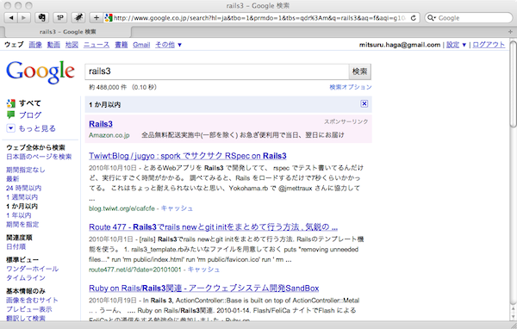Go back with the Safari back arrow
This screenshot has height=329, width=517.
pos(11,18)
